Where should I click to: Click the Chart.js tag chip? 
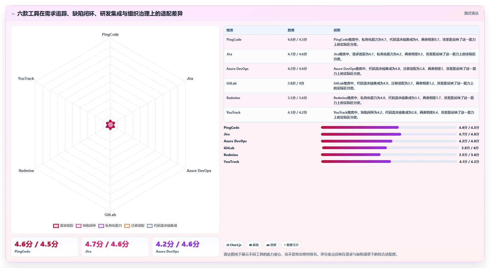tap(234, 245)
